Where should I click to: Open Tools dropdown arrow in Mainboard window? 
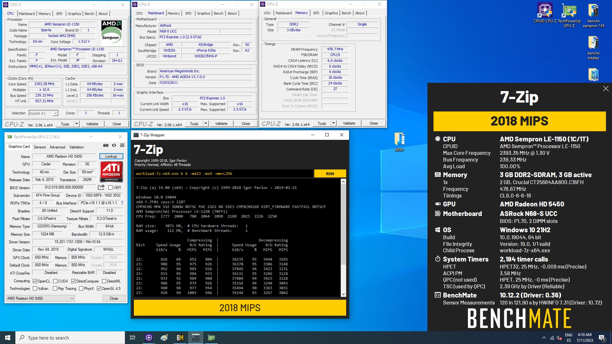pyautogui.click(x=206, y=124)
